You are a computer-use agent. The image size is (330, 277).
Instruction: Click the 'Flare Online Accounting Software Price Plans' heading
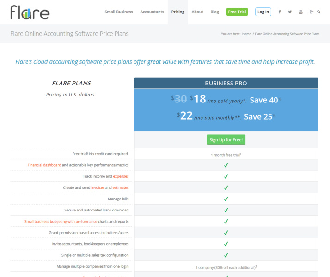pyautogui.click(x=69, y=34)
